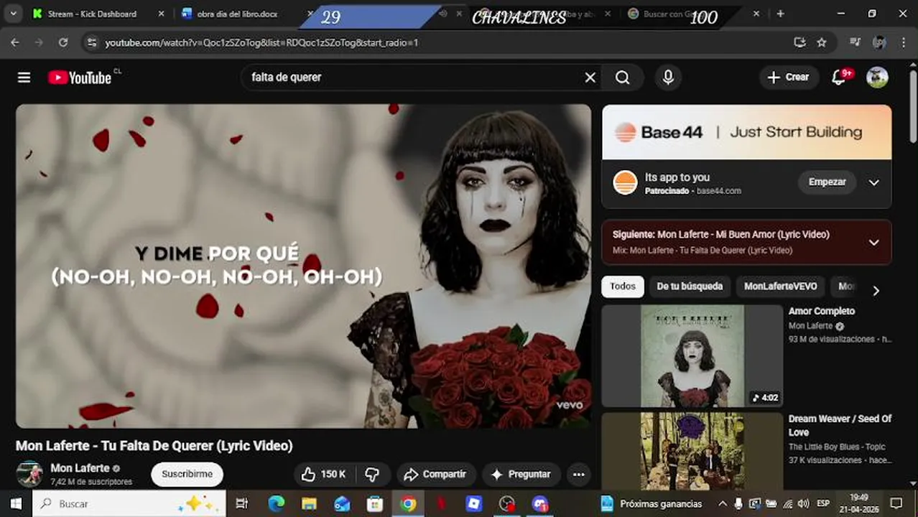Subscribe with the Suscribirme button
Viewport: 918px width, 517px height.
[187, 474]
